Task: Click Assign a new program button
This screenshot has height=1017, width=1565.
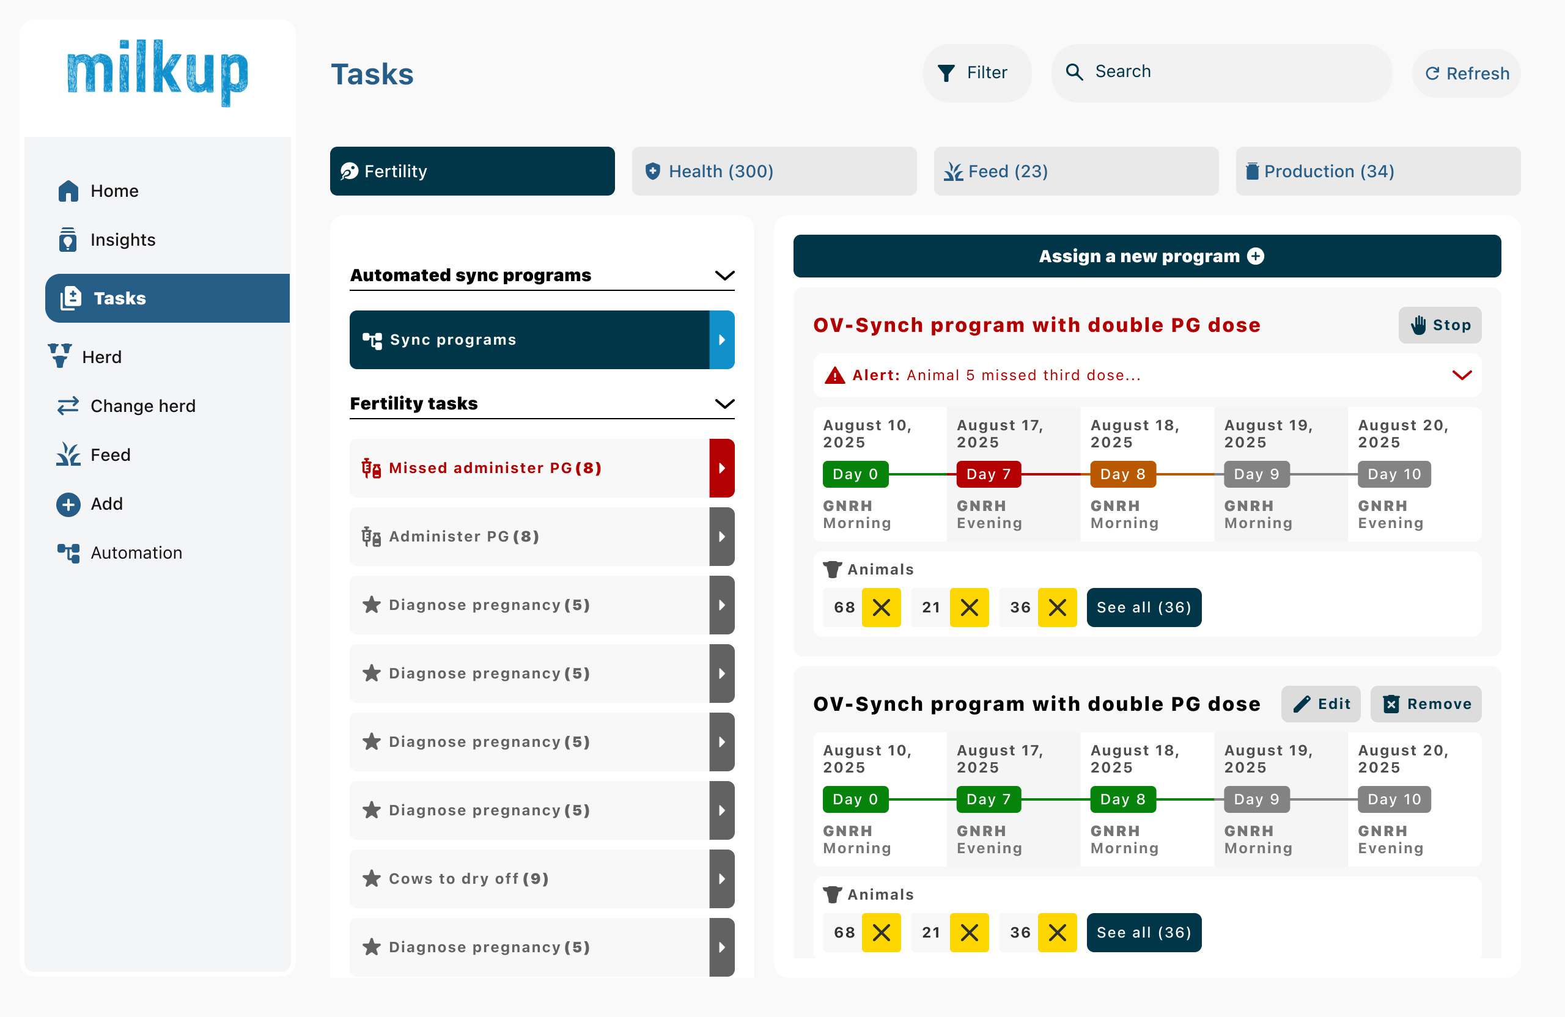Action: [x=1147, y=256]
